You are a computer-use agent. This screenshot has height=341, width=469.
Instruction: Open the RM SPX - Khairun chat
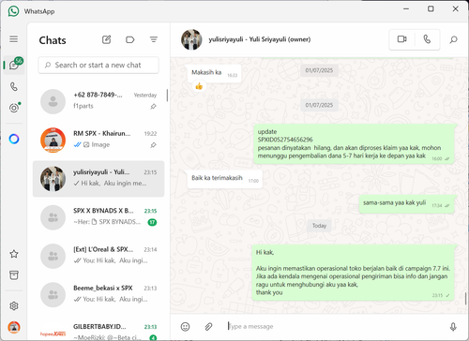coord(98,140)
